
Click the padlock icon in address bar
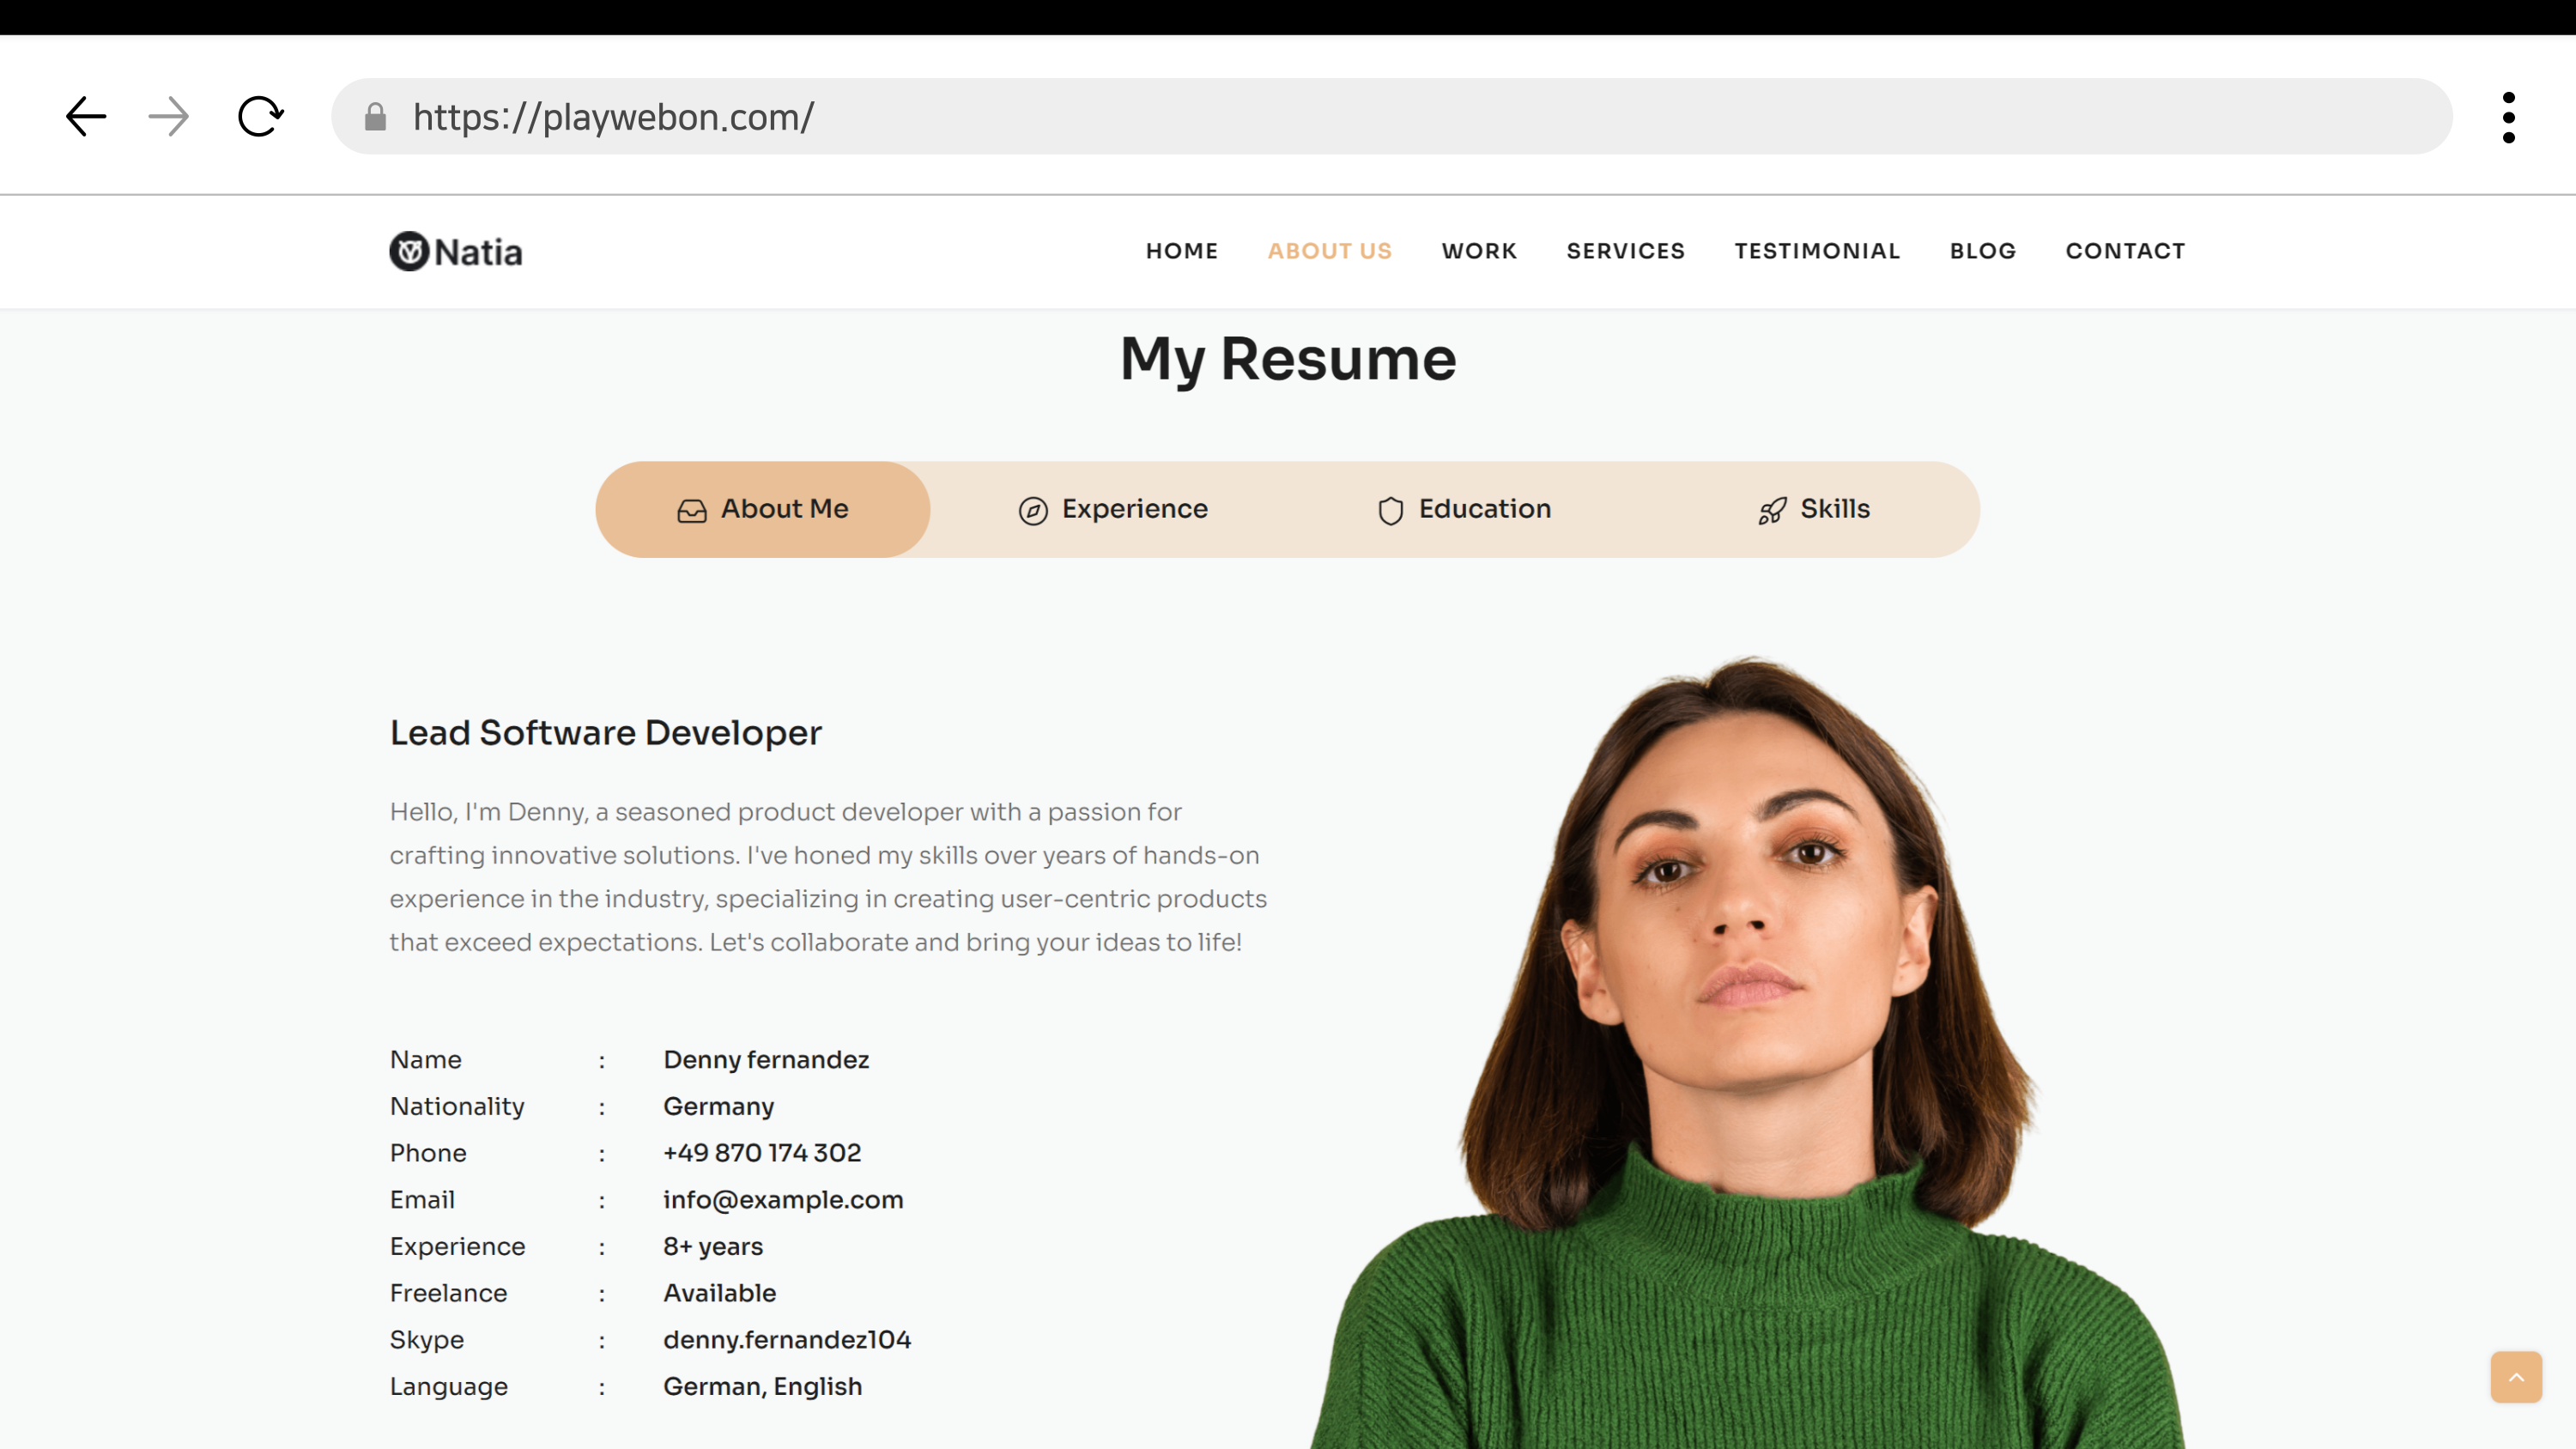pyautogui.click(x=375, y=117)
